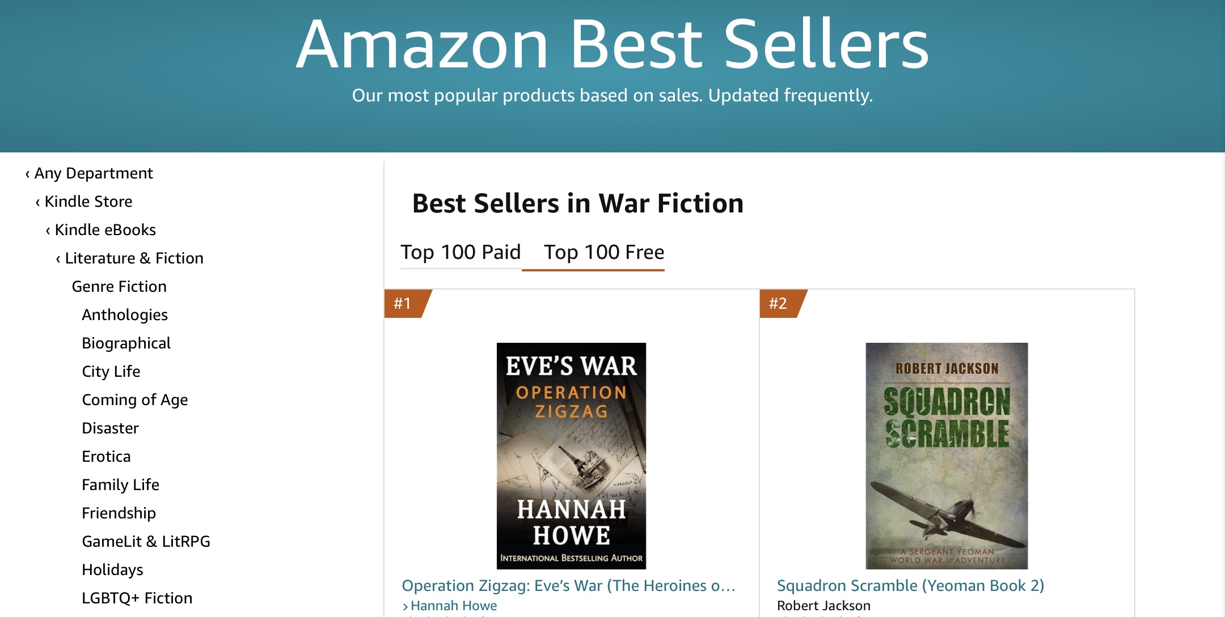Image resolution: width=1225 pixels, height=617 pixels.
Task: Navigate up to Kindle Store
Action: pos(88,202)
